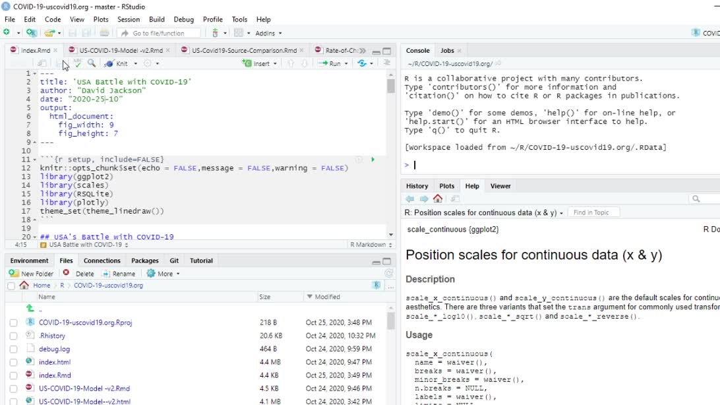Screen dimensions: 720x405
Task: Open the Addins dropdown
Action: [268, 33]
